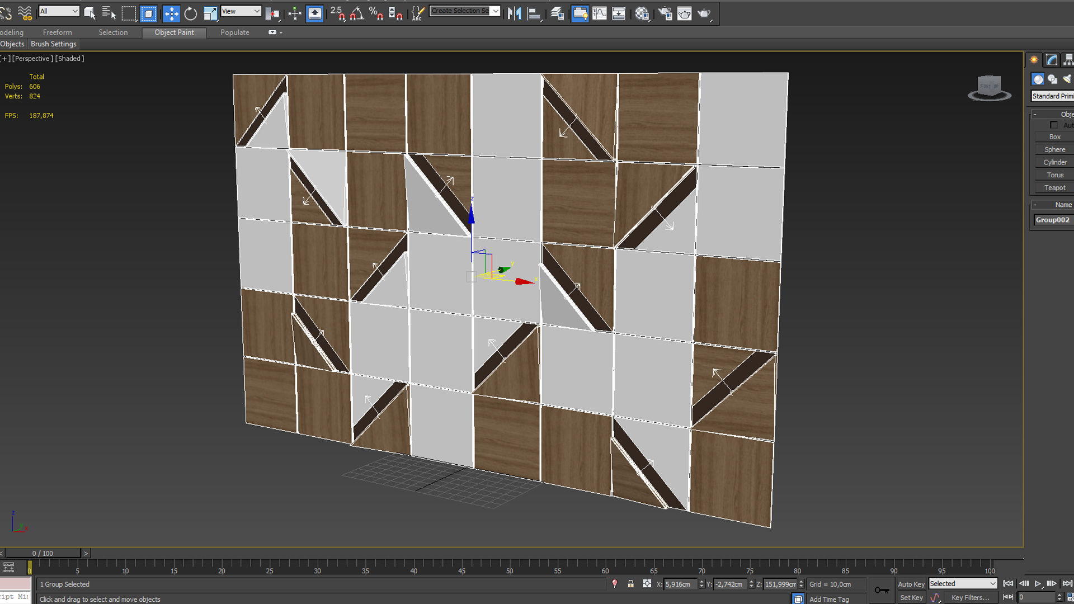Activate the Select and Move tool
Image resolution: width=1074 pixels, height=604 pixels.
[x=171, y=13]
